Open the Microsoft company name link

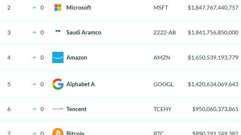tap(79, 7)
